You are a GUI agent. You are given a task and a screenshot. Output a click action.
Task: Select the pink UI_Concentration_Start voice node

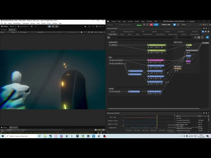pyautogui.click(x=156, y=60)
